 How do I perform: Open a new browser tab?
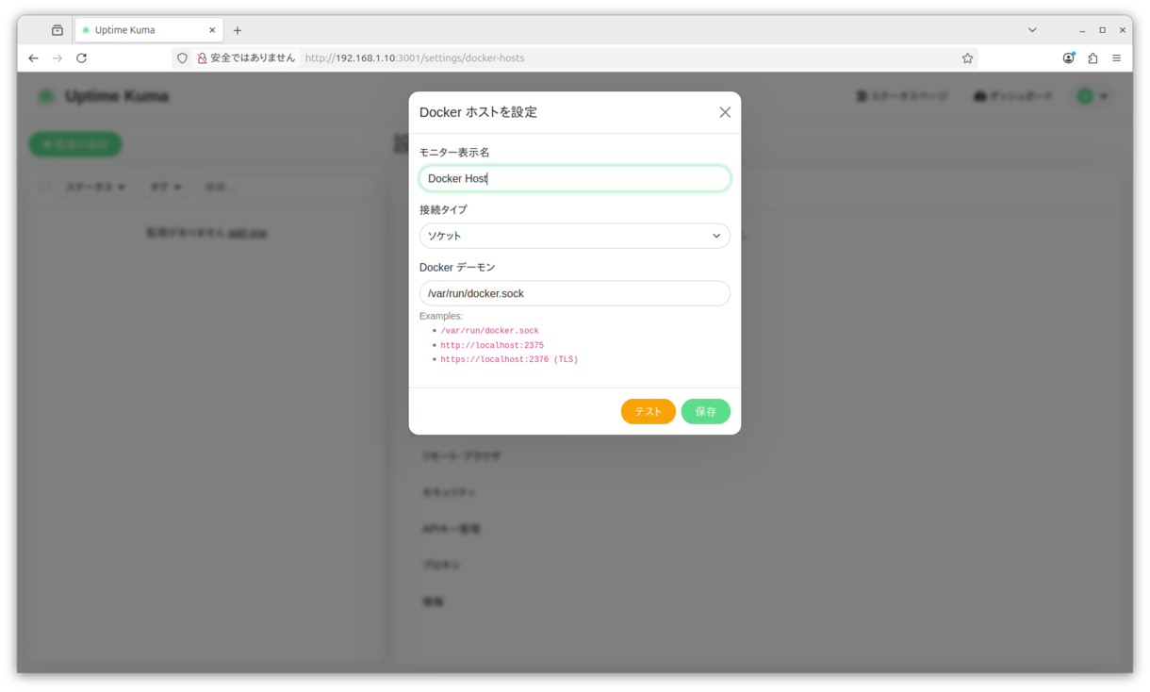click(x=238, y=30)
